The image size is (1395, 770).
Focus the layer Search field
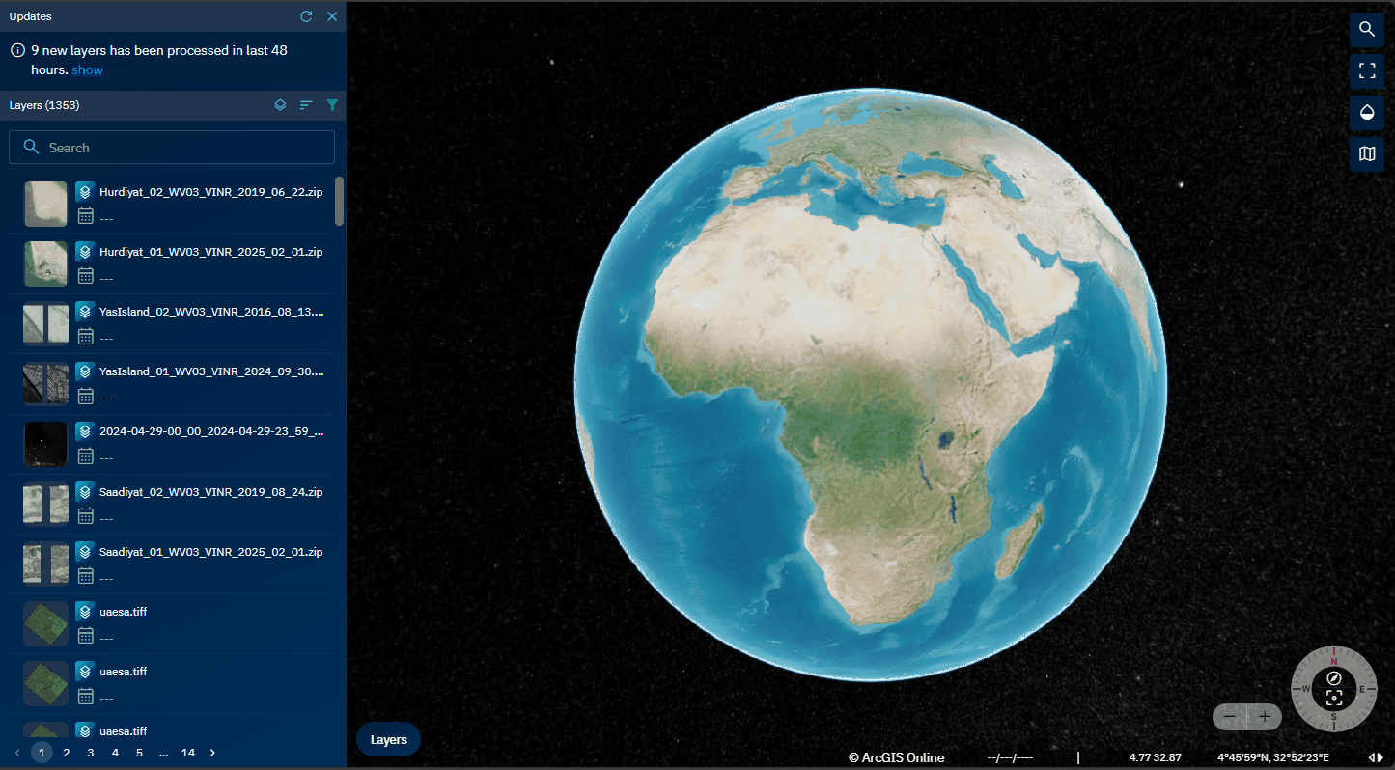[x=172, y=148]
